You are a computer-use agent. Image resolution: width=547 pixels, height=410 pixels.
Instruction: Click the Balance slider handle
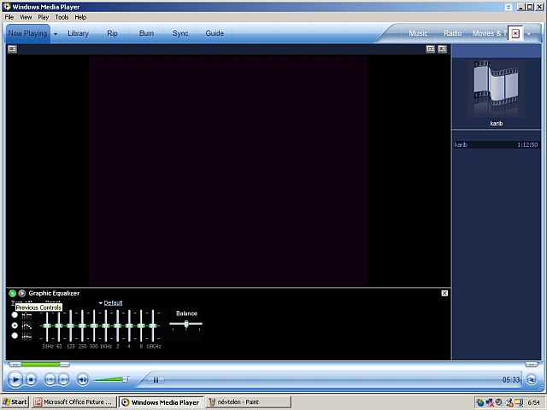186,324
